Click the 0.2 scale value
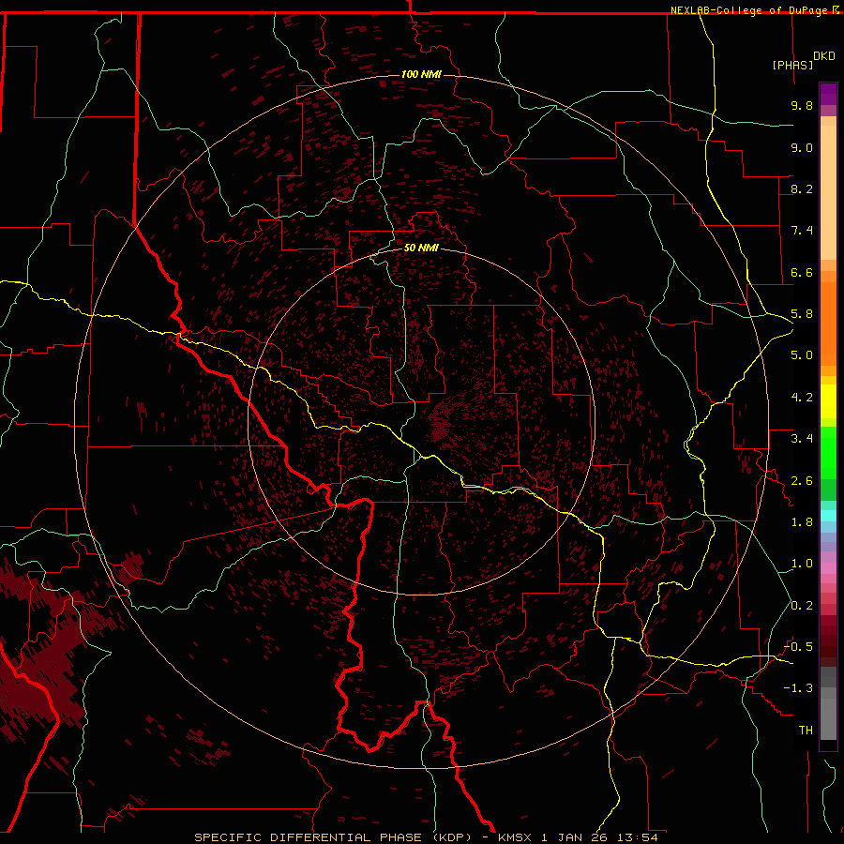Image resolution: width=844 pixels, height=844 pixels. [x=802, y=606]
